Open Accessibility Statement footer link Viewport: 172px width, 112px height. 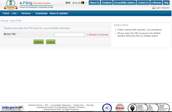(60, 105)
